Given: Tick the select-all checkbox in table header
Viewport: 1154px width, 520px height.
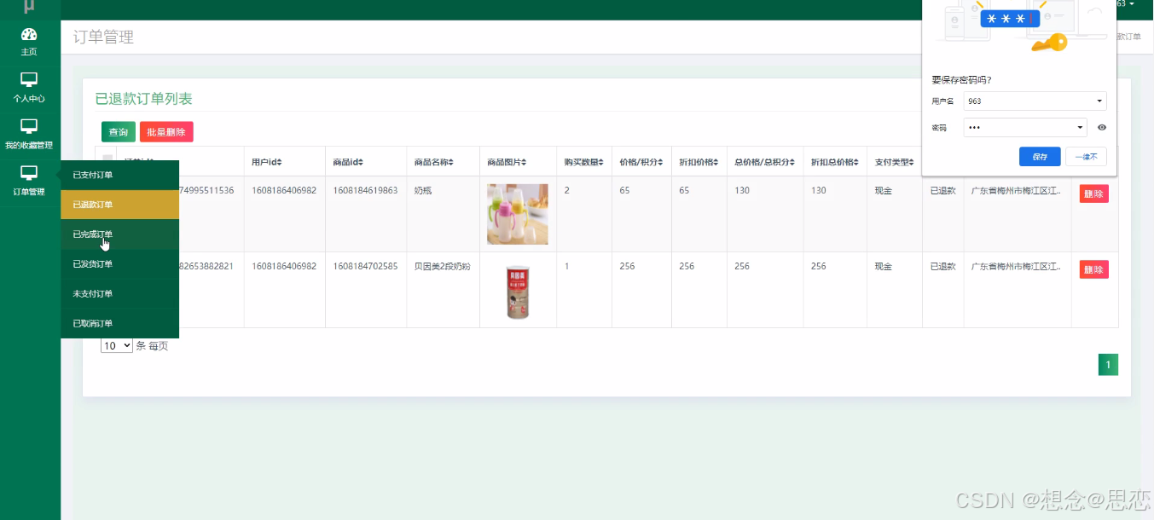Looking at the screenshot, I should 107,159.
